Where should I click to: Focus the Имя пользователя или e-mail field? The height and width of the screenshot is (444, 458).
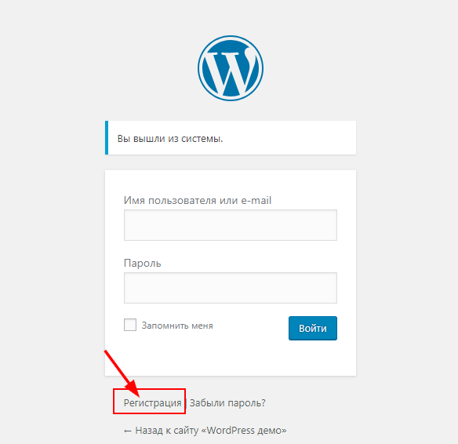pos(231,225)
